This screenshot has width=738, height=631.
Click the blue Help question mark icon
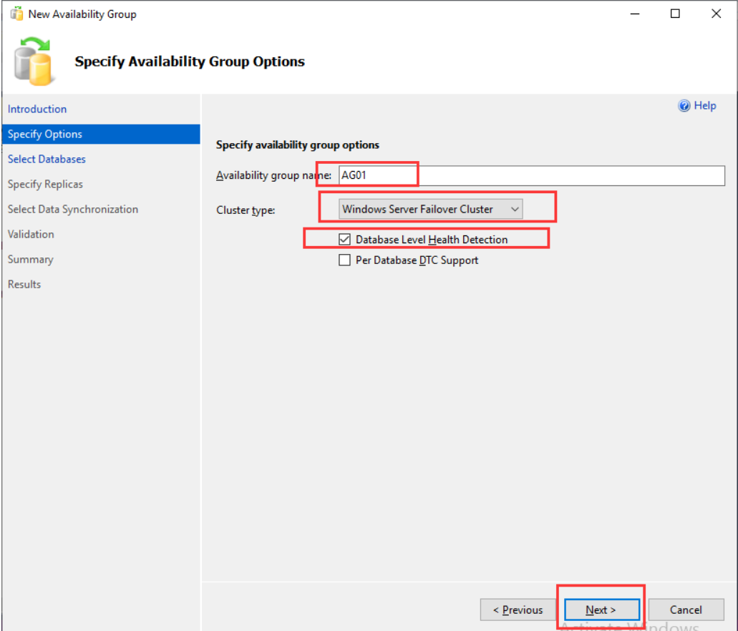point(684,106)
